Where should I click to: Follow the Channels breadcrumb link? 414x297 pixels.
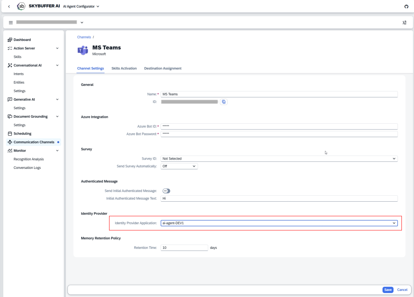coord(84,37)
